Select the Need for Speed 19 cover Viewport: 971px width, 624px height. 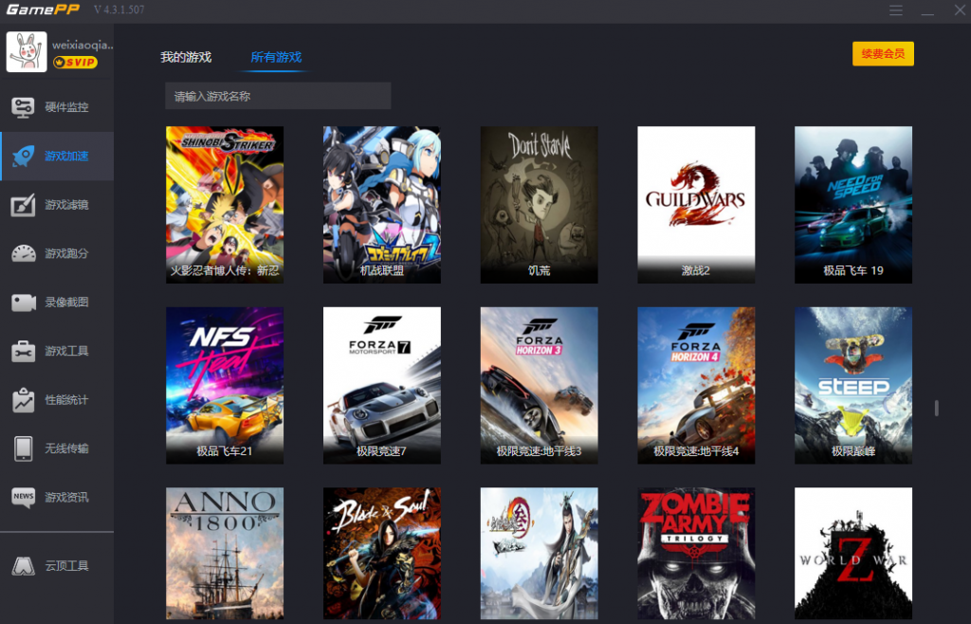pyautogui.click(x=853, y=205)
